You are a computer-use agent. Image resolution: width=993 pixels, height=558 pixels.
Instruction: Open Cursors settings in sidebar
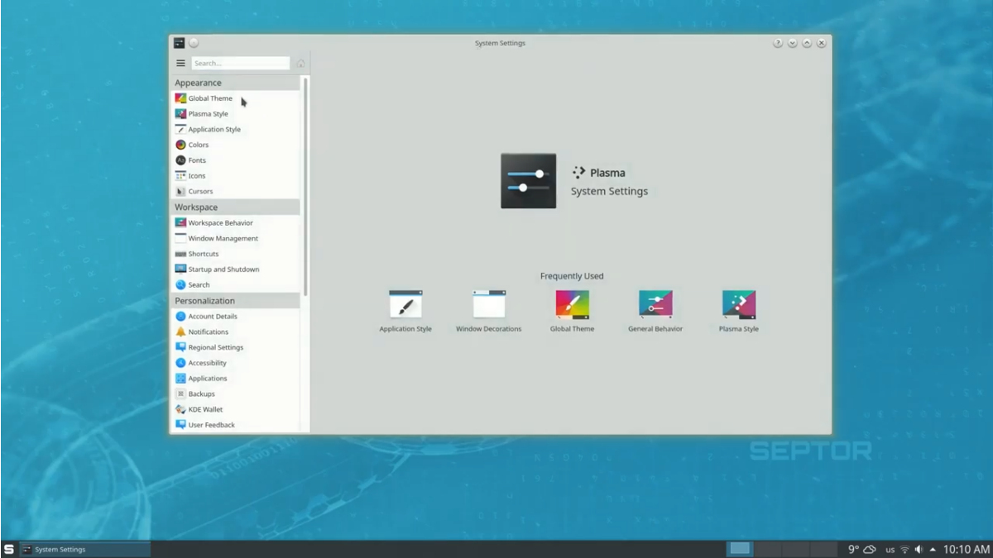click(200, 192)
